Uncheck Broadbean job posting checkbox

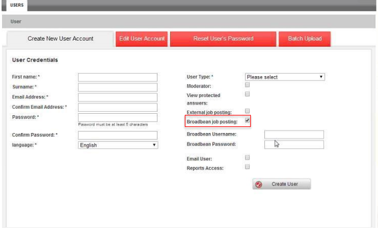pos(247,121)
